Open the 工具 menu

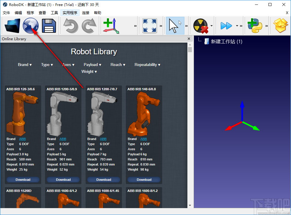54,13
